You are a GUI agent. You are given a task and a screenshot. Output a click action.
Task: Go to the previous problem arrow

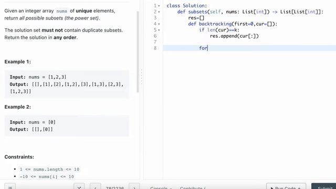pos(96,187)
